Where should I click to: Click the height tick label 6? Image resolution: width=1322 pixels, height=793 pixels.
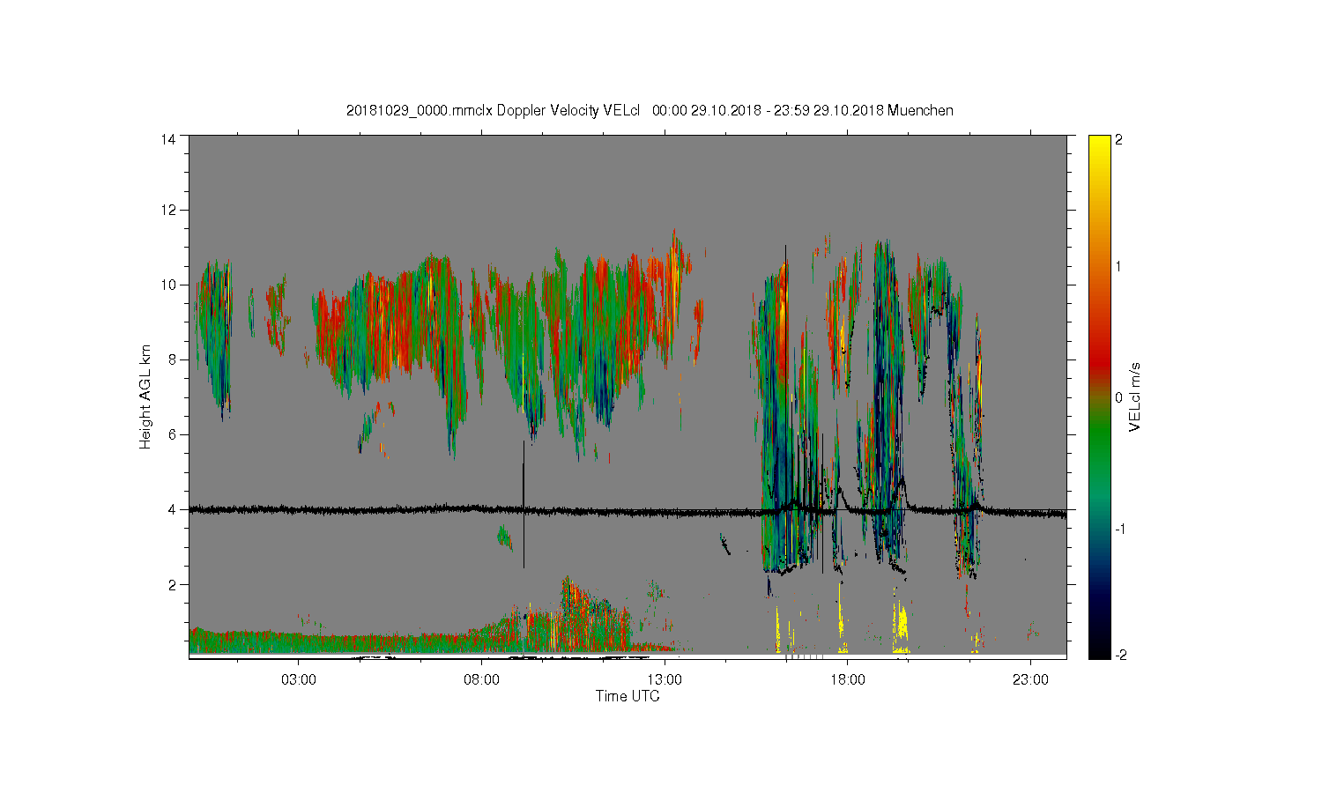coord(172,434)
